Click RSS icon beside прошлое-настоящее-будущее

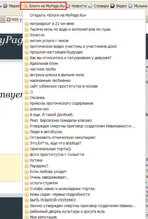point(27,52)
